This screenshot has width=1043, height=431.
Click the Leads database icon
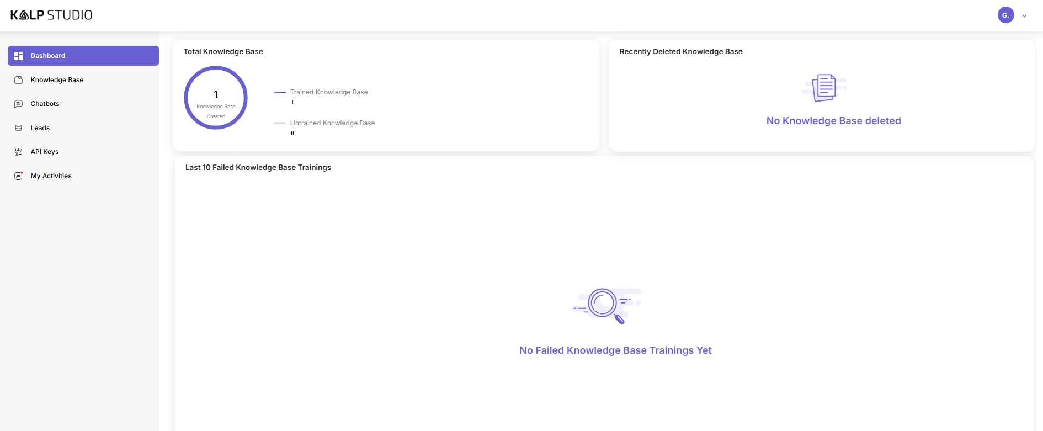18,128
